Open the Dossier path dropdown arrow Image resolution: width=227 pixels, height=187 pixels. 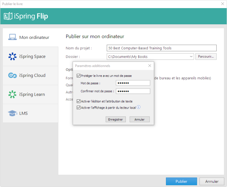(x=191, y=56)
